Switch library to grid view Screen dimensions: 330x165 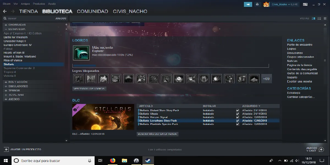click(325, 18)
